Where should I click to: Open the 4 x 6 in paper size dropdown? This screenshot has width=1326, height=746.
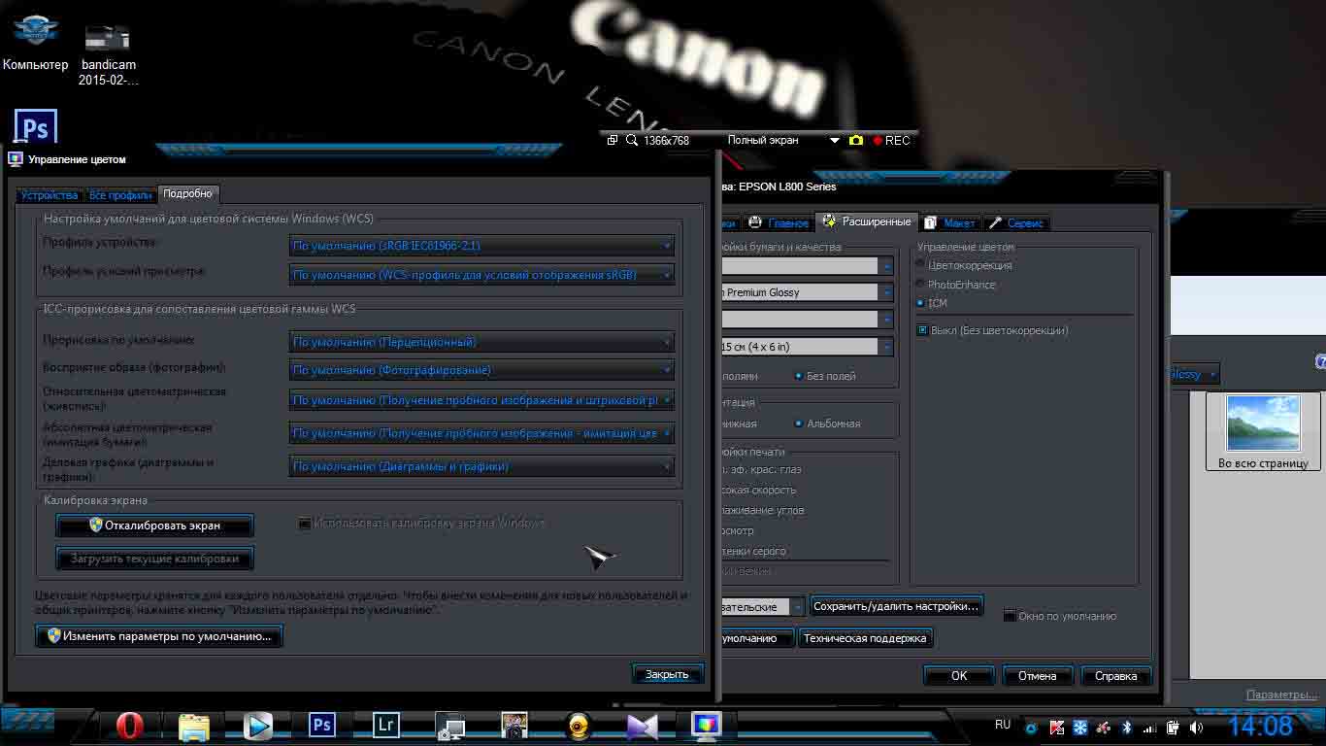[x=807, y=347]
